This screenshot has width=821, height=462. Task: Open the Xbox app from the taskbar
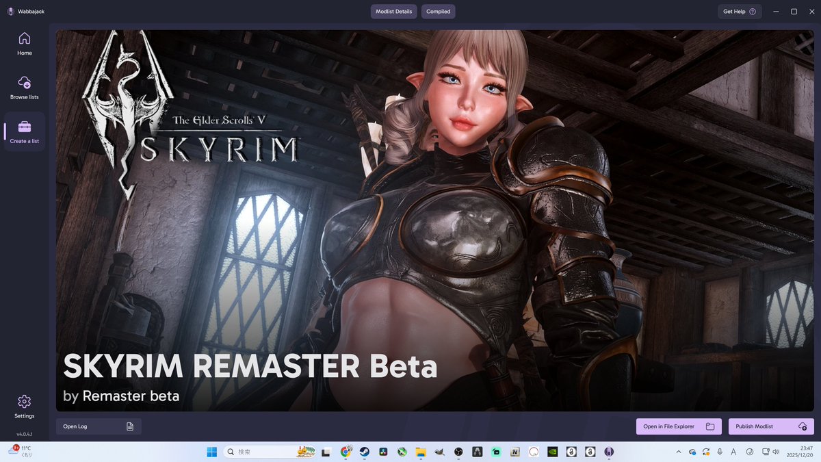click(x=402, y=452)
